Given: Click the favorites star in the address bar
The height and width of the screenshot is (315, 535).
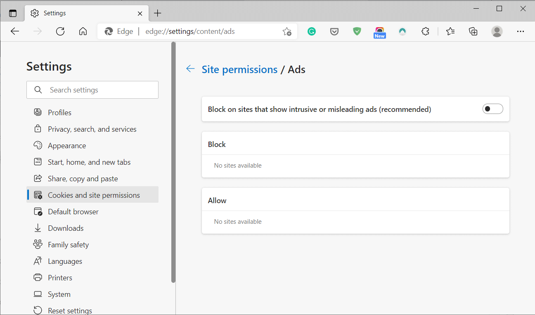Looking at the screenshot, I should tap(287, 31).
